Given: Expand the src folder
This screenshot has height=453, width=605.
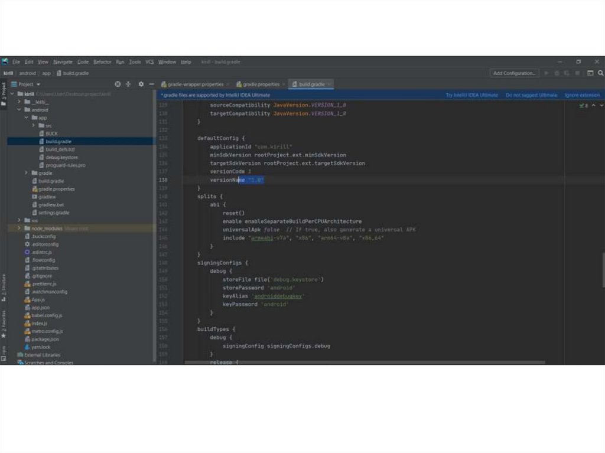Looking at the screenshot, I should pos(34,125).
